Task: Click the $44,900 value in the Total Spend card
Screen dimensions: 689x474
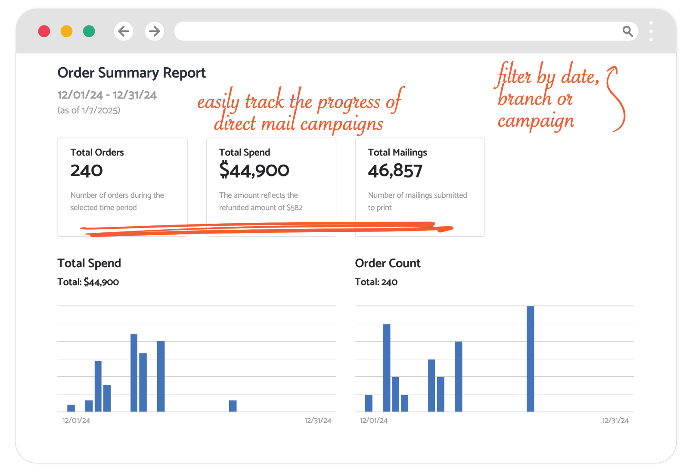Action: click(254, 170)
